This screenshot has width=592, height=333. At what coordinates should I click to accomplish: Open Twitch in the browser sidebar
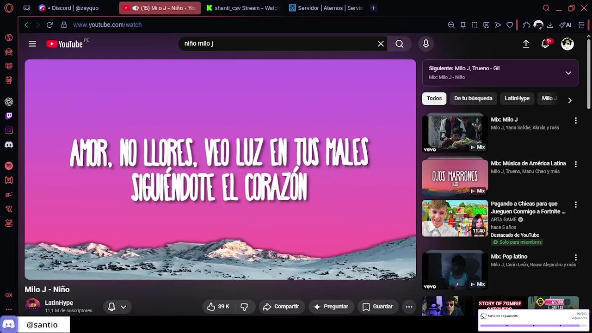coord(9,116)
